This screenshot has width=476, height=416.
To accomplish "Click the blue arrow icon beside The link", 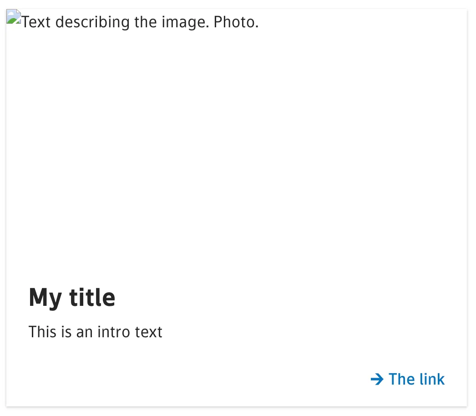I will click(x=377, y=379).
